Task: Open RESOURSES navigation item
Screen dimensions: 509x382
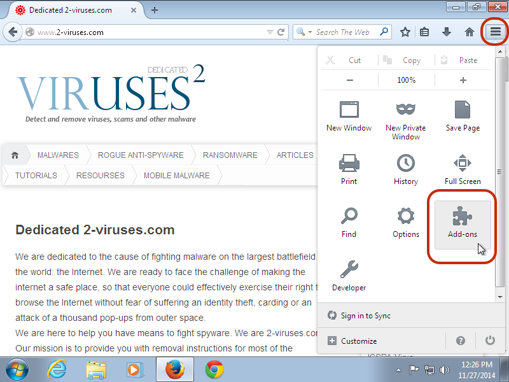Action: (101, 176)
